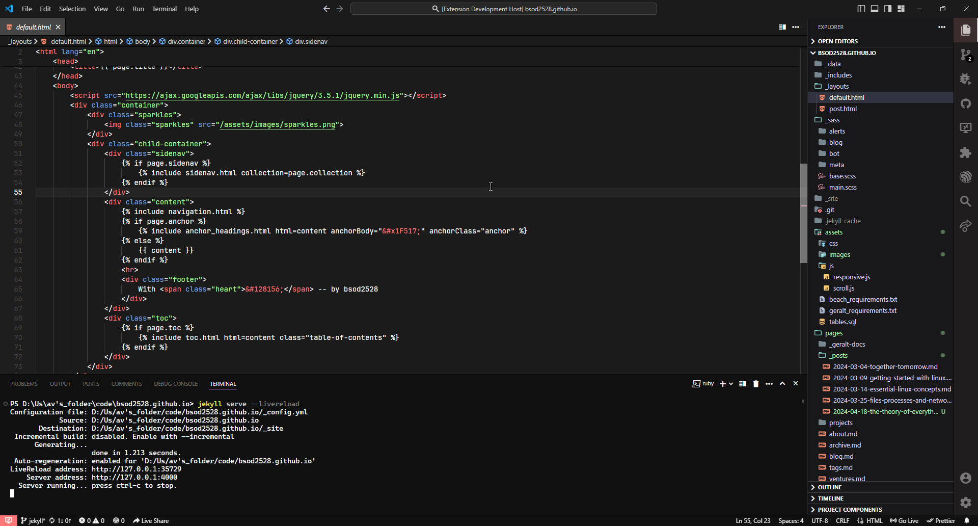Switch to the Output panel tab

click(60, 384)
